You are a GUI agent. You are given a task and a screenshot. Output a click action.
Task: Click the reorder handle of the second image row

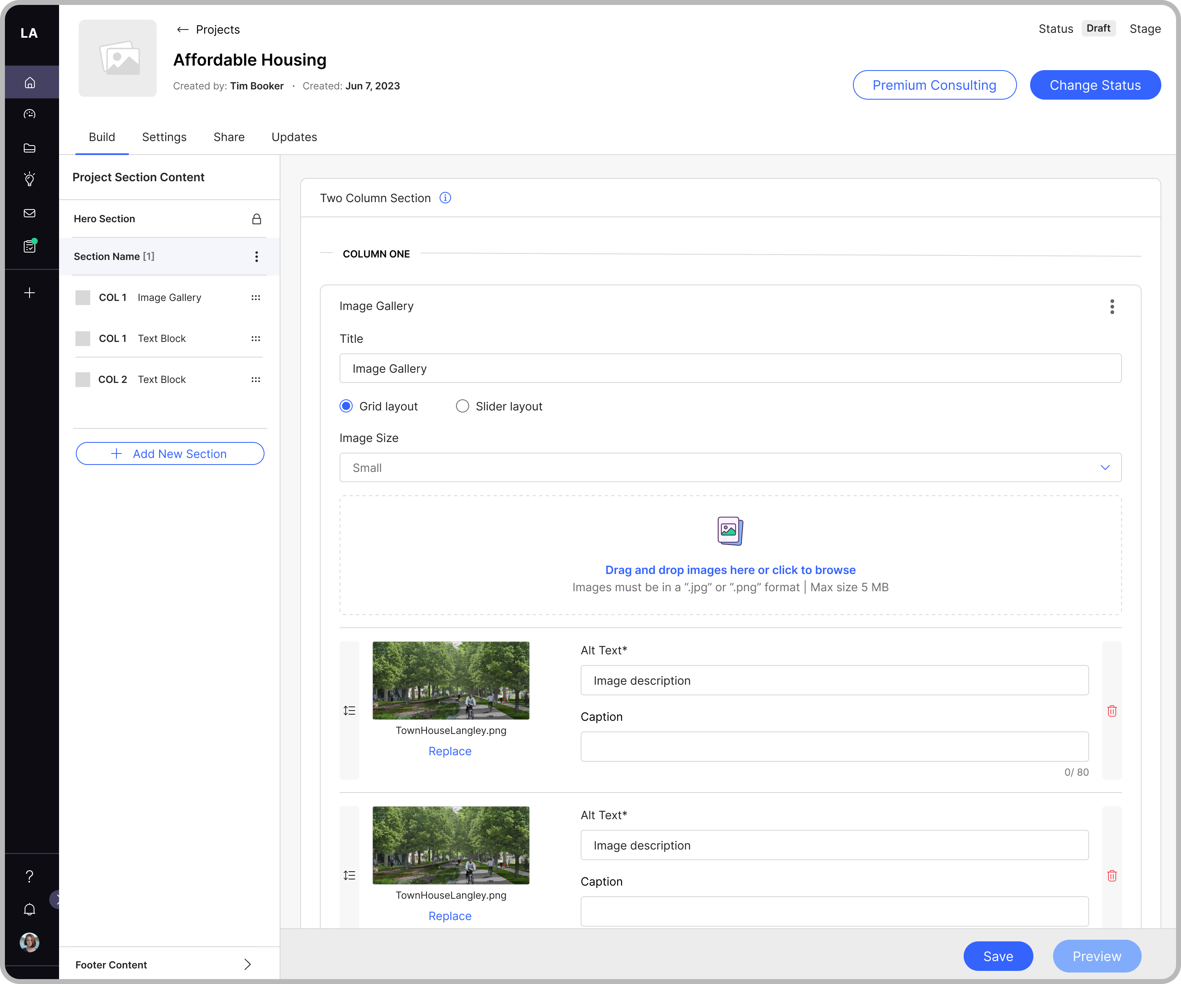[349, 875]
